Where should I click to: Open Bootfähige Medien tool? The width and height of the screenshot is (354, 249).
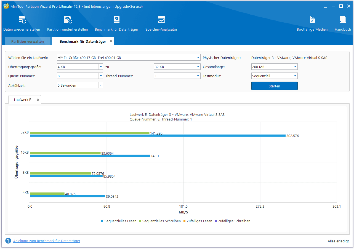312,23
